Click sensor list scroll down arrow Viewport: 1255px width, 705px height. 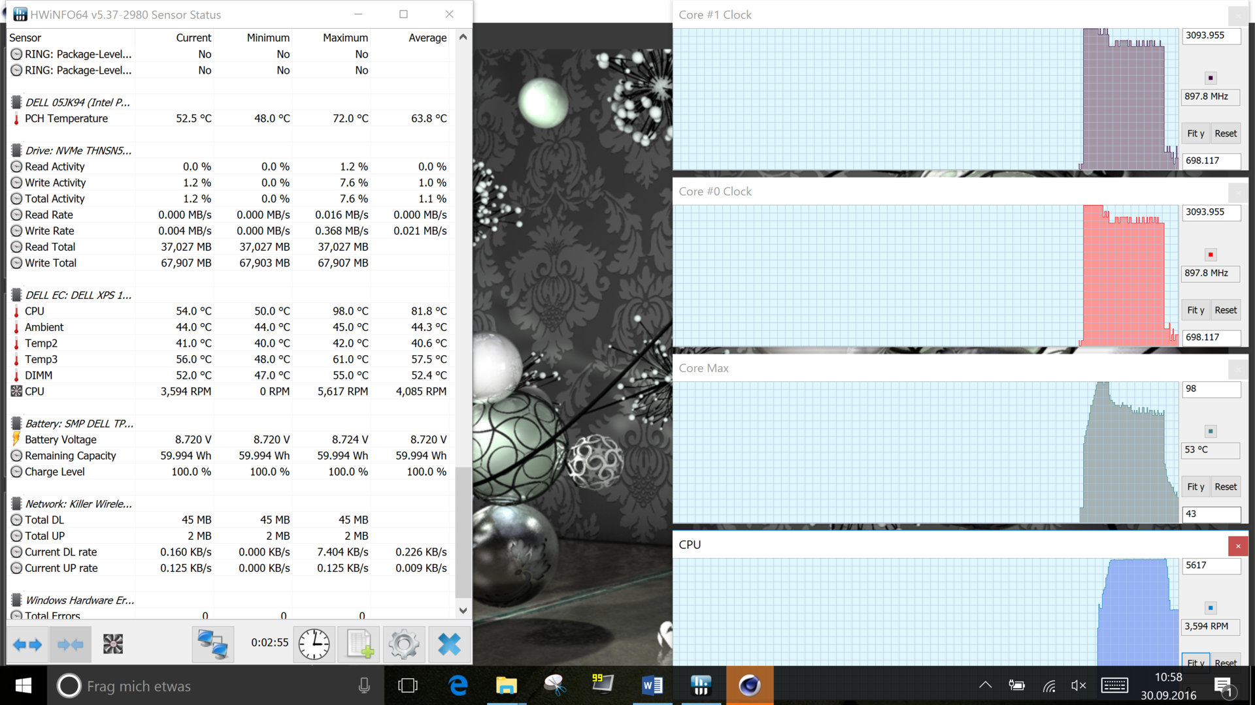click(x=463, y=610)
